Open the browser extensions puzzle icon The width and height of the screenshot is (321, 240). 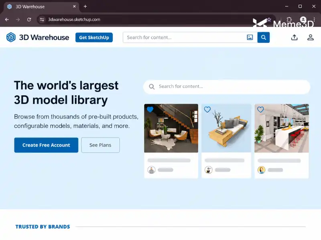coord(289,20)
